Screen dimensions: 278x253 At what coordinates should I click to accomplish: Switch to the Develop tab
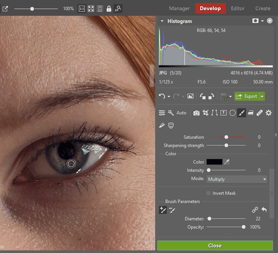[x=210, y=8]
